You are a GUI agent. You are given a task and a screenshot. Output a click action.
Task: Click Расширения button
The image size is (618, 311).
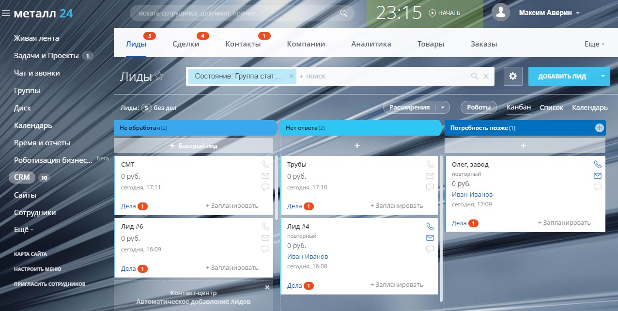pyautogui.click(x=410, y=108)
